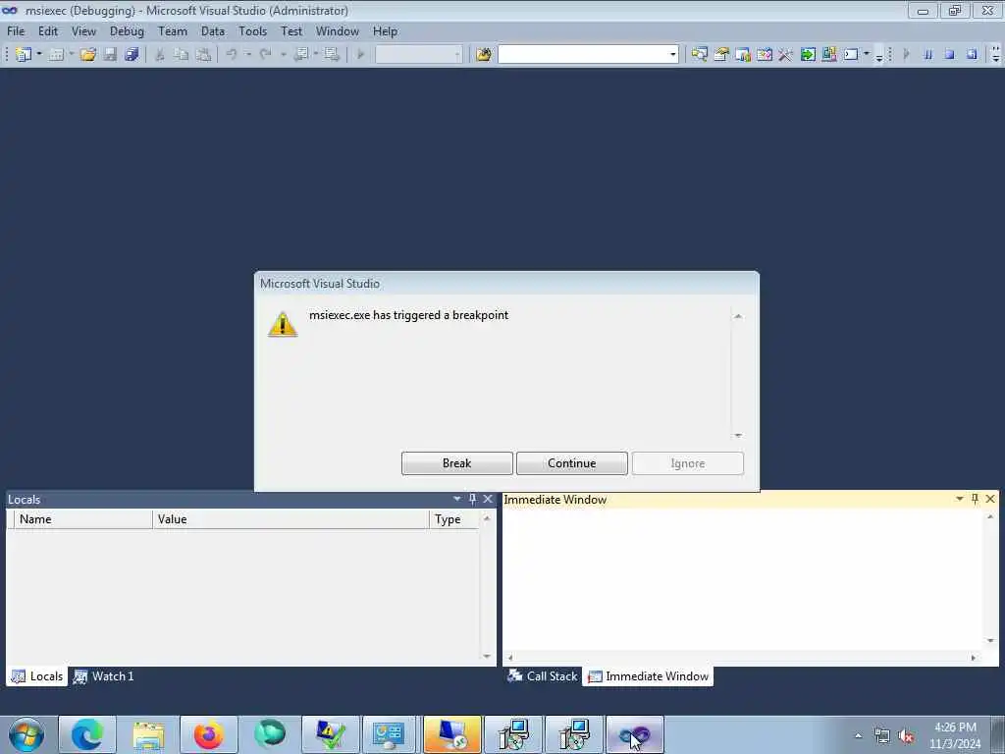Click the Redo arrow icon
1005x754 pixels.
tap(265, 55)
